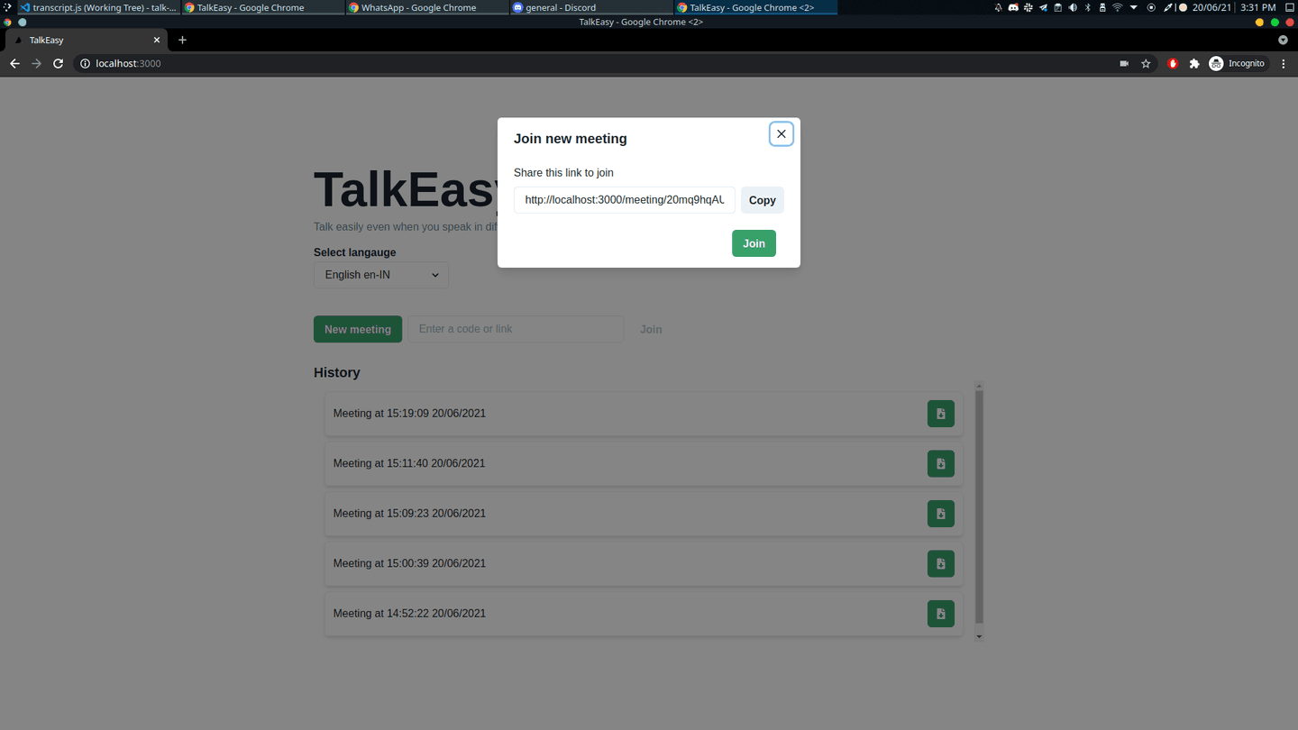Toggle muted notifications bell in tray
This screenshot has height=730, width=1298.
998,7
